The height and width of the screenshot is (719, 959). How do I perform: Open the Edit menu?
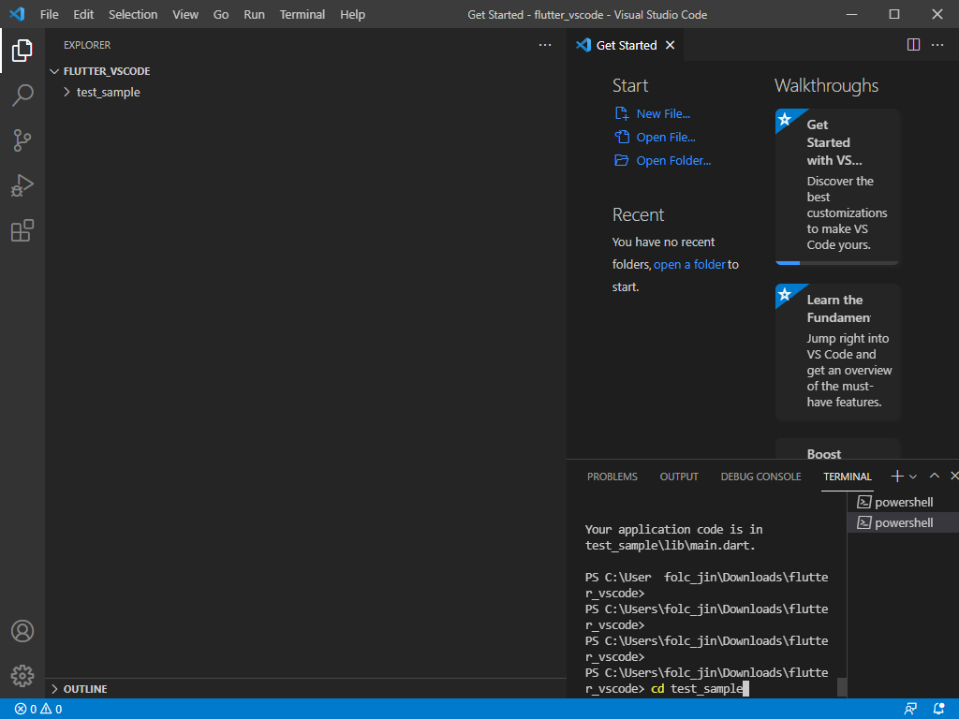(x=83, y=14)
